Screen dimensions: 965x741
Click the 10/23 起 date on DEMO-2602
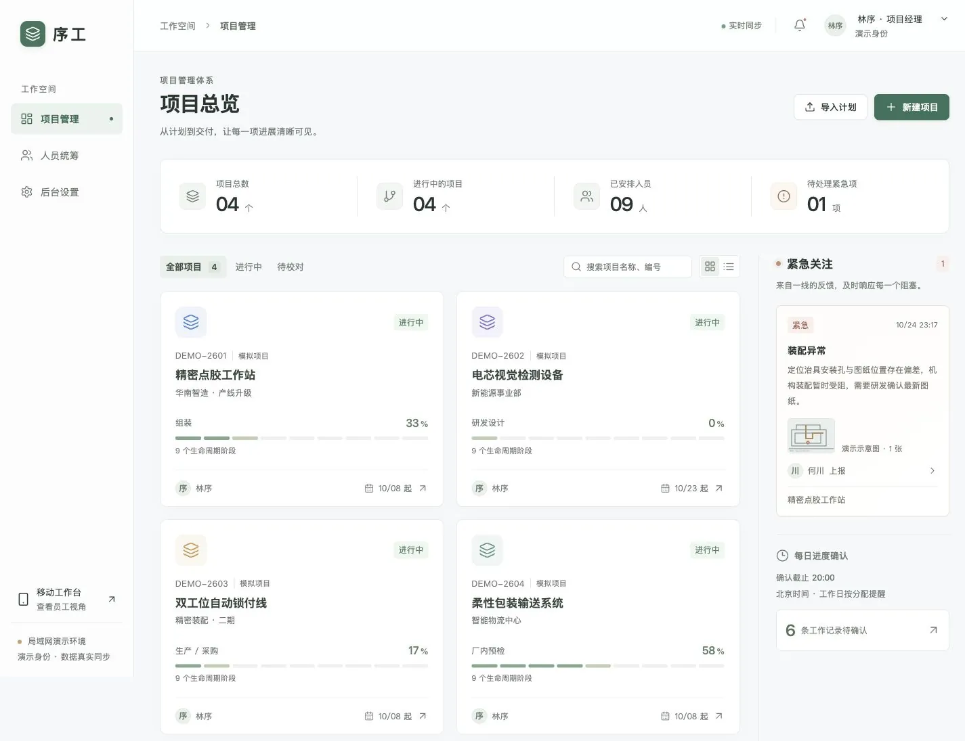685,488
